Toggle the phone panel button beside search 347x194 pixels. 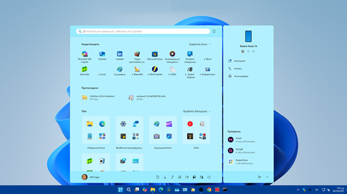click(214, 31)
